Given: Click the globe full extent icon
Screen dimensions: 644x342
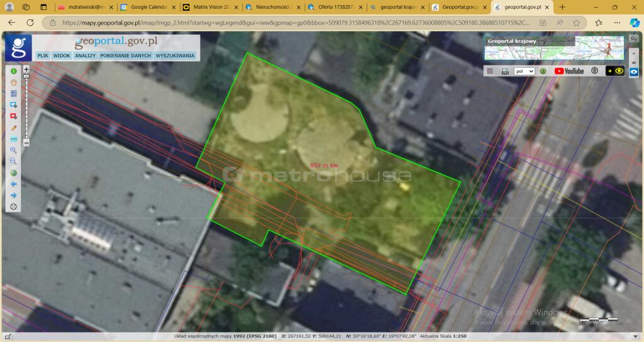Looking at the screenshot, I should 13,173.
